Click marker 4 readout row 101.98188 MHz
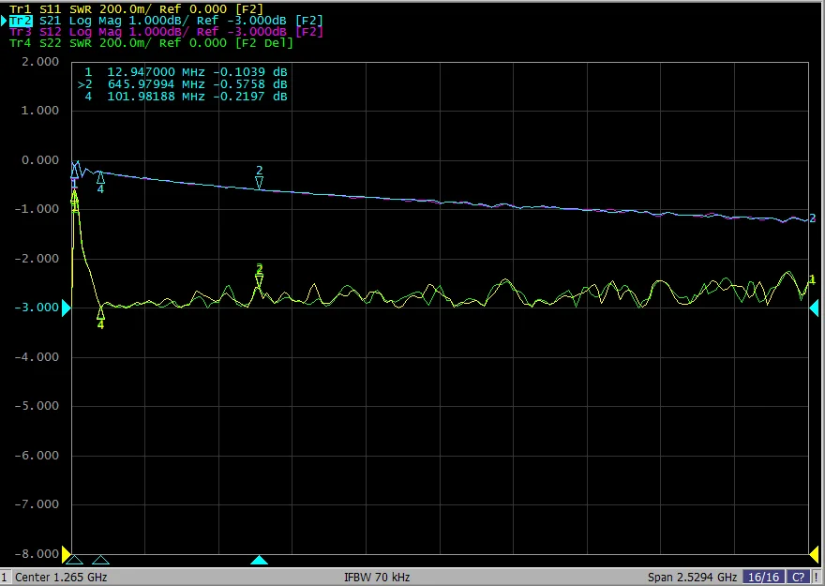This screenshot has height=586, width=825. (186, 97)
